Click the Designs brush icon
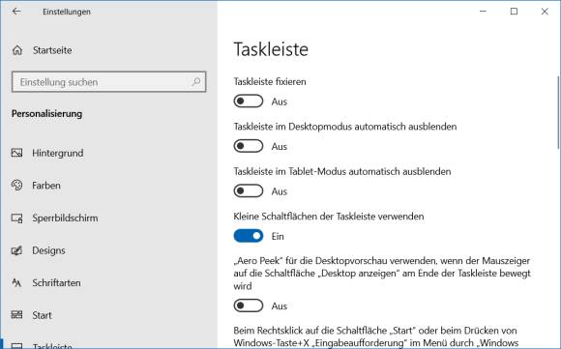Viewport: 561px width, 349px height. (x=16, y=250)
